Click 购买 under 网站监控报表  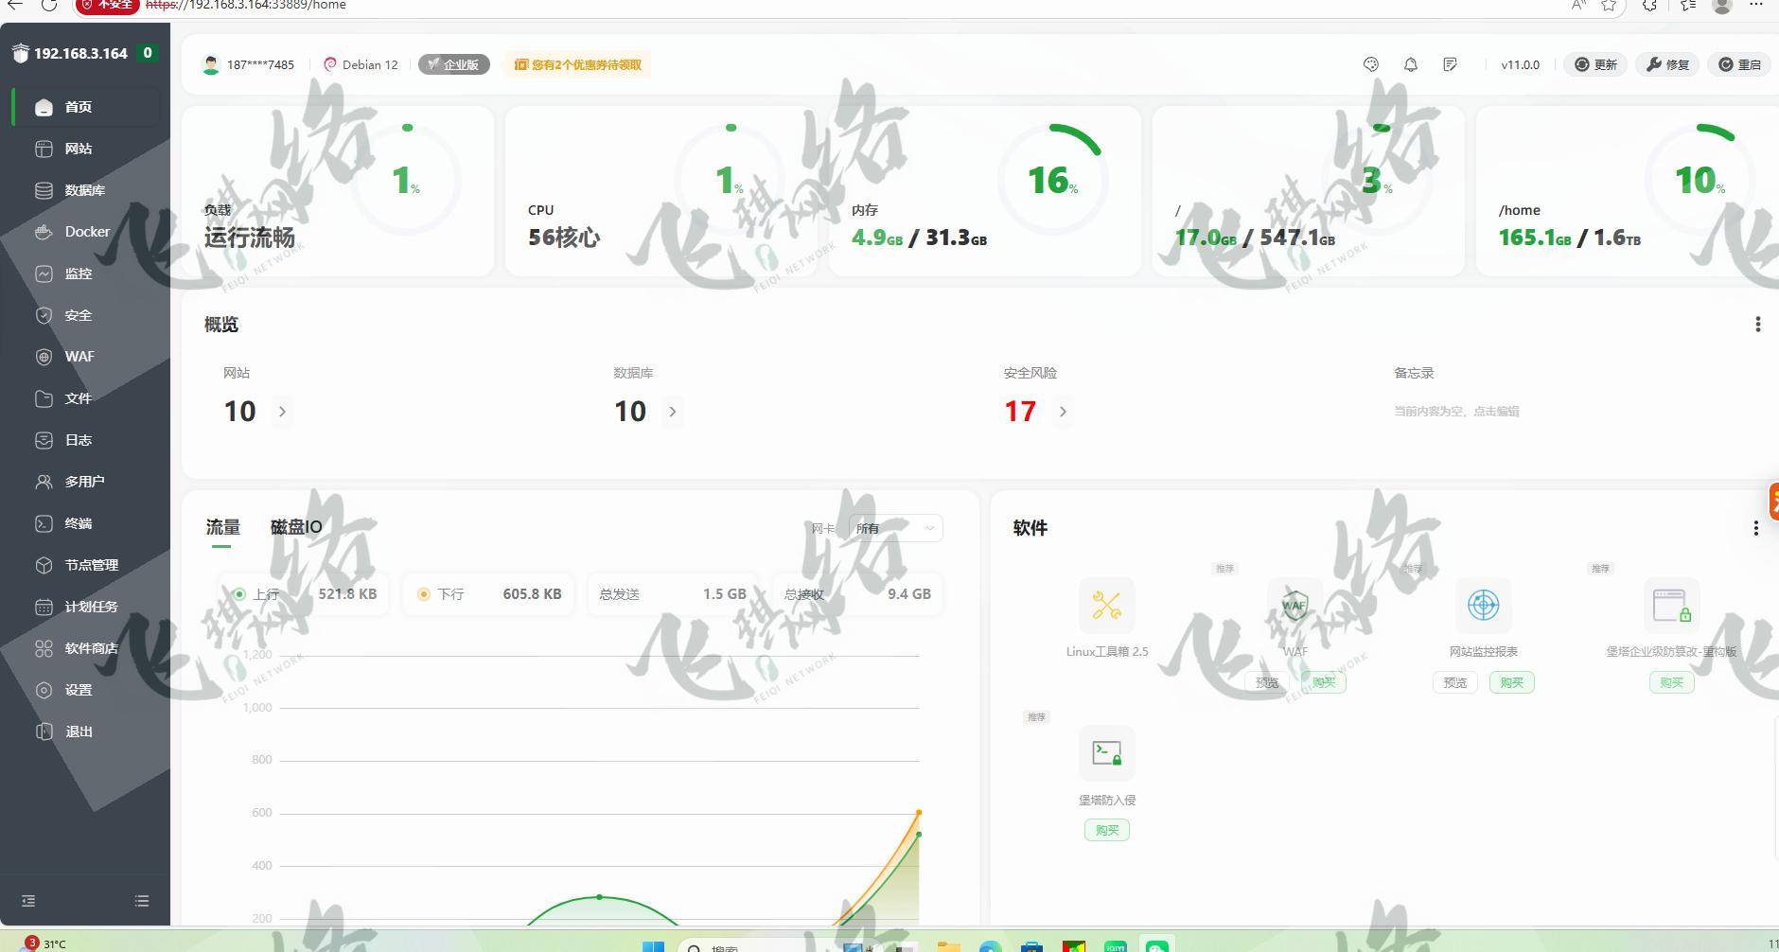(x=1511, y=682)
